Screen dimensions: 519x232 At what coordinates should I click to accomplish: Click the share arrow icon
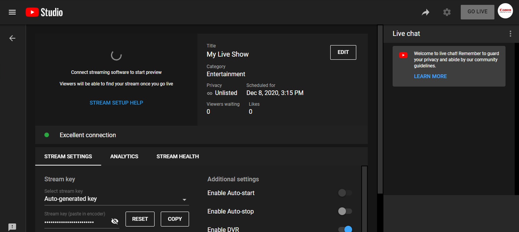tap(425, 12)
